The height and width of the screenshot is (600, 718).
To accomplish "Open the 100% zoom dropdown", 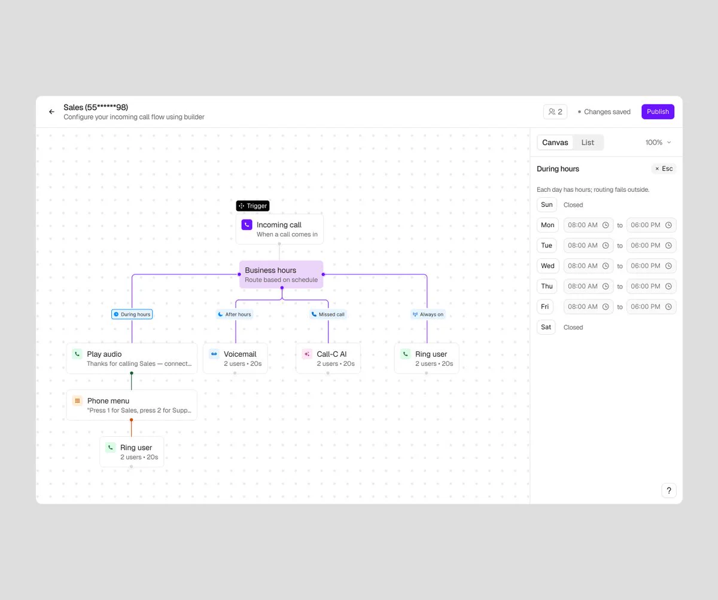I will coord(658,142).
